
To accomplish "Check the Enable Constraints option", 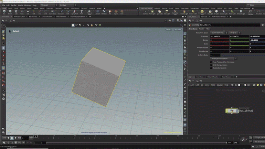I will point(211,68).
